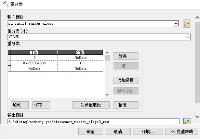Open reclass table with 加载... button
Image resolution: width=200 pixels, height=139 pixels.
(x=20, y=105)
